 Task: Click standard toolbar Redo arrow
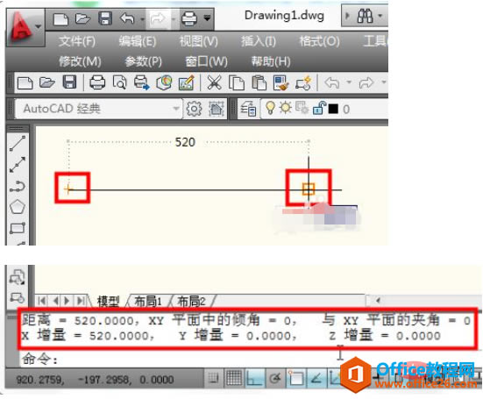366,82
